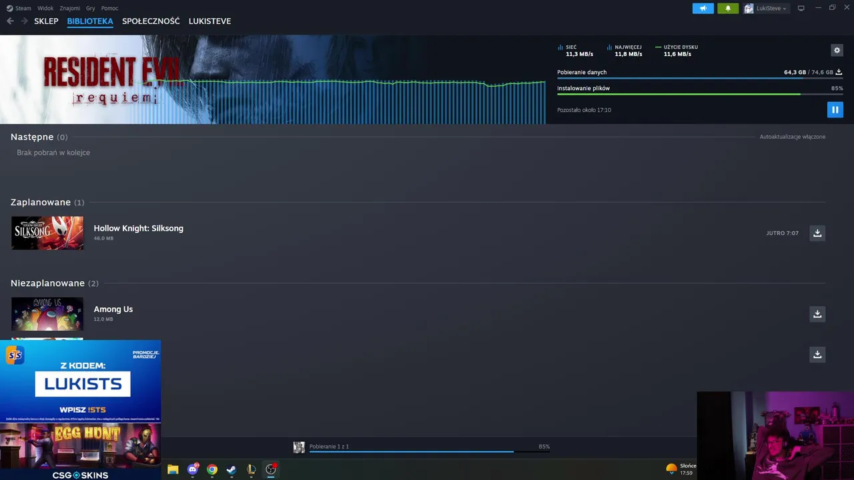Go back with the left arrow

pos(10,21)
